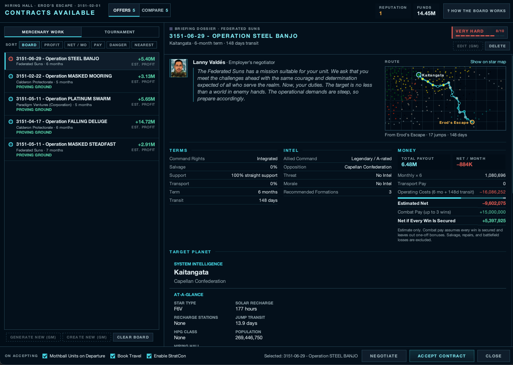
Task: Open How the Board Works help
Action: pyautogui.click(x=476, y=11)
